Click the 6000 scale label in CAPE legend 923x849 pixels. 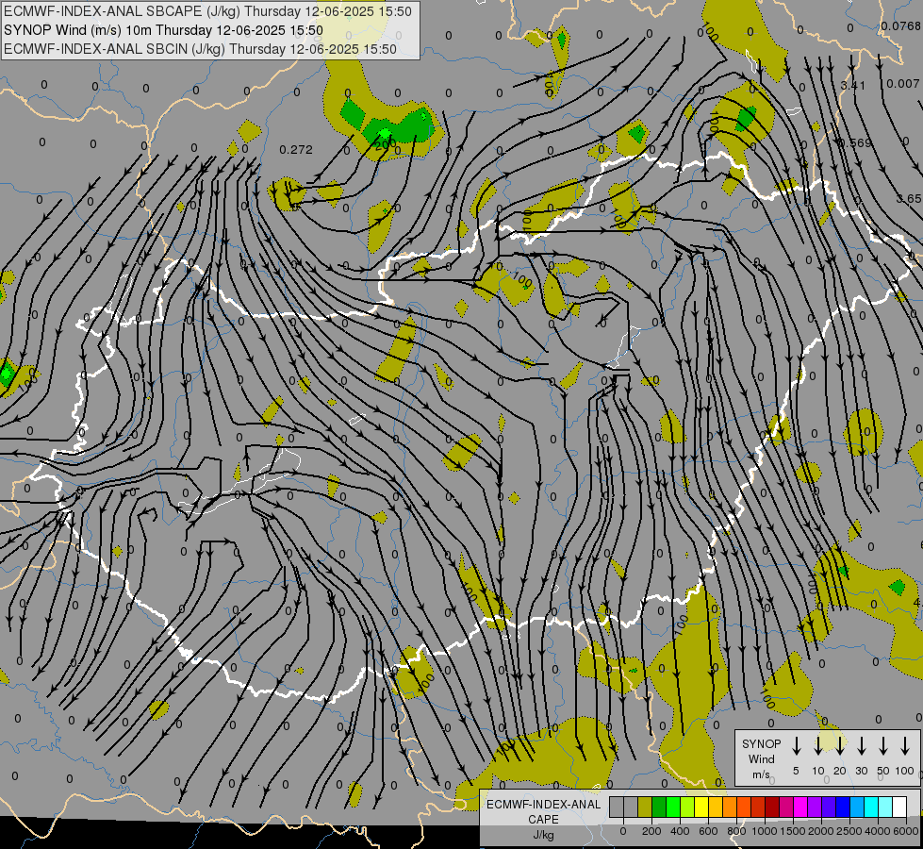tap(906, 831)
